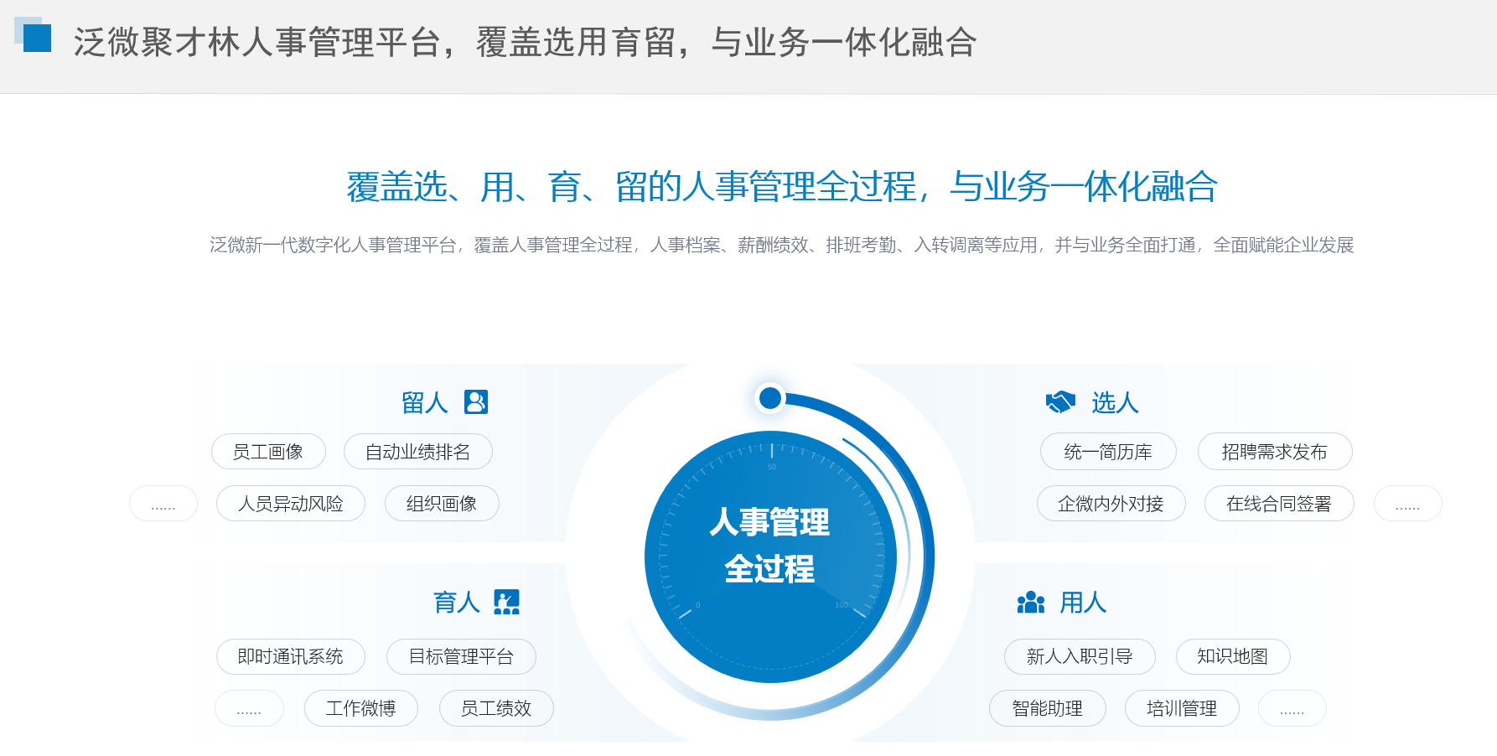Image resolution: width=1497 pixels, height=756 pixels.
Task: Click the central 人事管理全过程 dial
Action: tap(770, 557)
